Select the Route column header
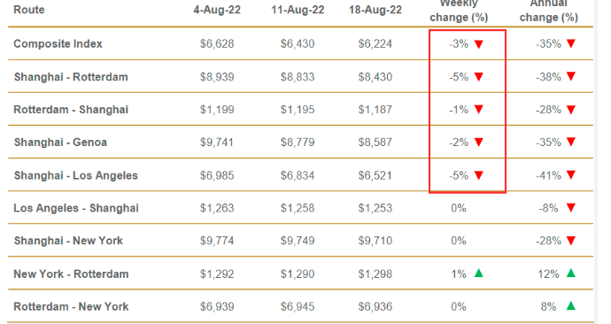This screenshot has height=324, width=611. (29, 10)
